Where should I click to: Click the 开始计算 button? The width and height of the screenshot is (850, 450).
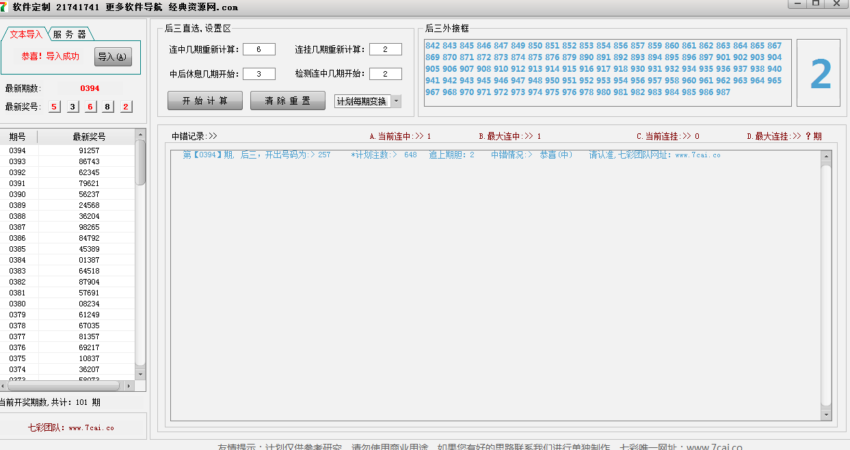[205, 101]
